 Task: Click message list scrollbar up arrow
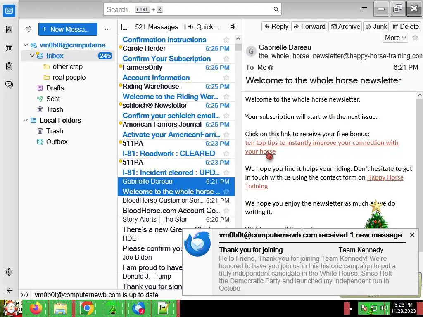pyautogui.click(x=238, y=39)
